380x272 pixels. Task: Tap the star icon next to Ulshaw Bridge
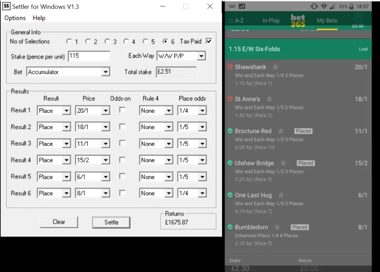point(283,163)
